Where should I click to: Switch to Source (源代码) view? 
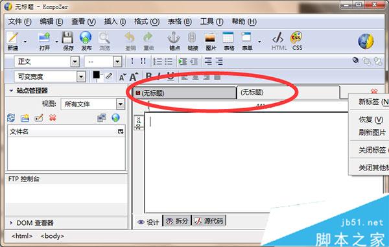209,220
